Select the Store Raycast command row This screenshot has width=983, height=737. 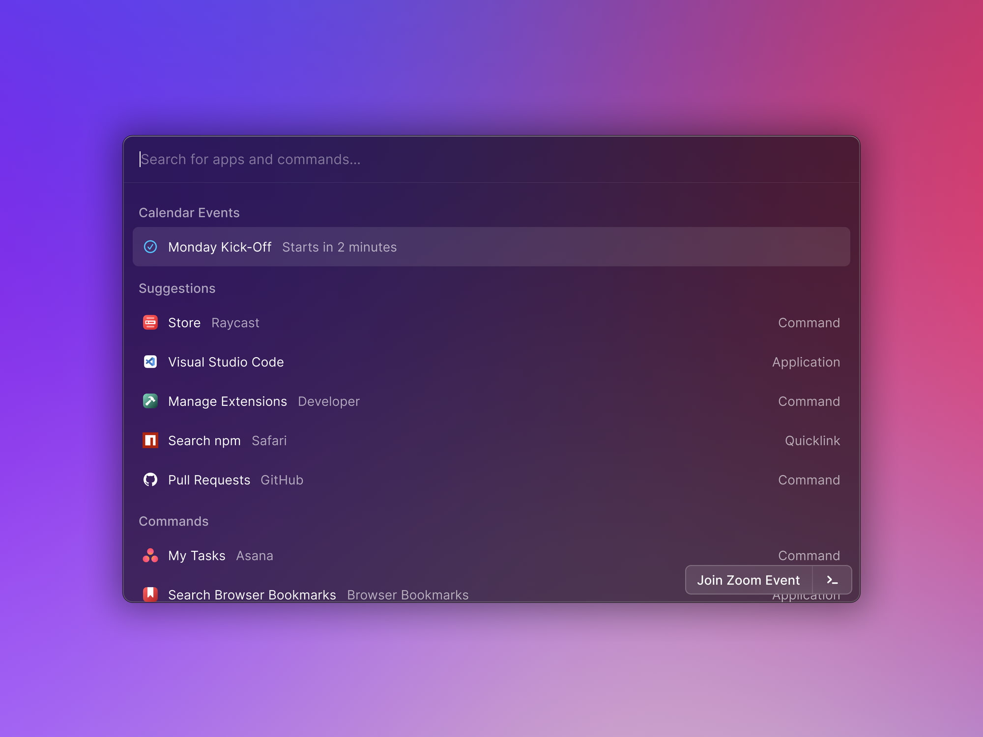tap(491, 322)
